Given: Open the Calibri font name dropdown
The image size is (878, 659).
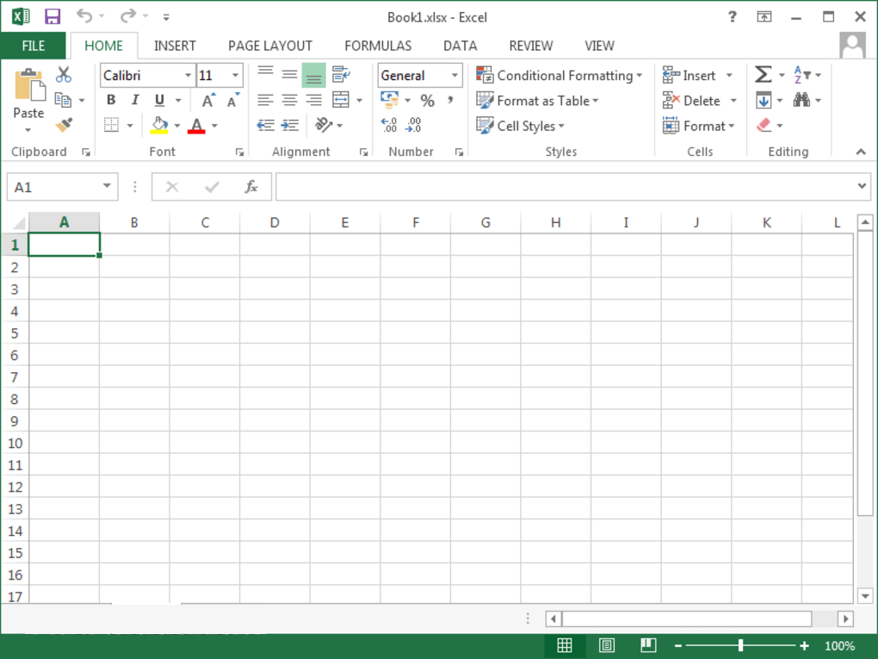Looking at the screenshot, I should 188,76.
